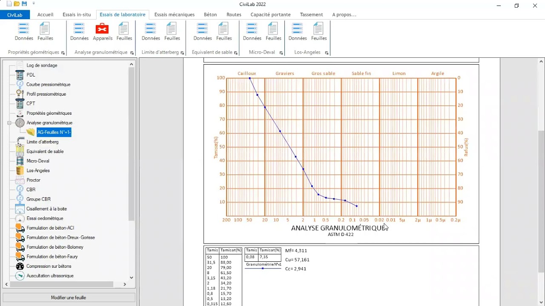Image resolution: width=545 pixels, height=306 pixels.
Task: Expand Propriétés géométriques group dialog launcher
Action: [63, 53]
